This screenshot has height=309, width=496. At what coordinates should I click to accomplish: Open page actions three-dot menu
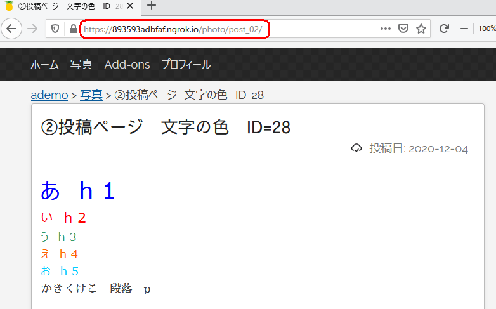tap(385, 29)
